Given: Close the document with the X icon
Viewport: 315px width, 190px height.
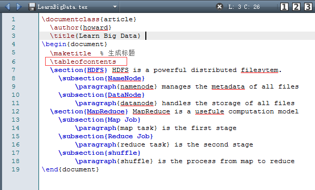Looking at the screenshot, I should coord(220,7).
